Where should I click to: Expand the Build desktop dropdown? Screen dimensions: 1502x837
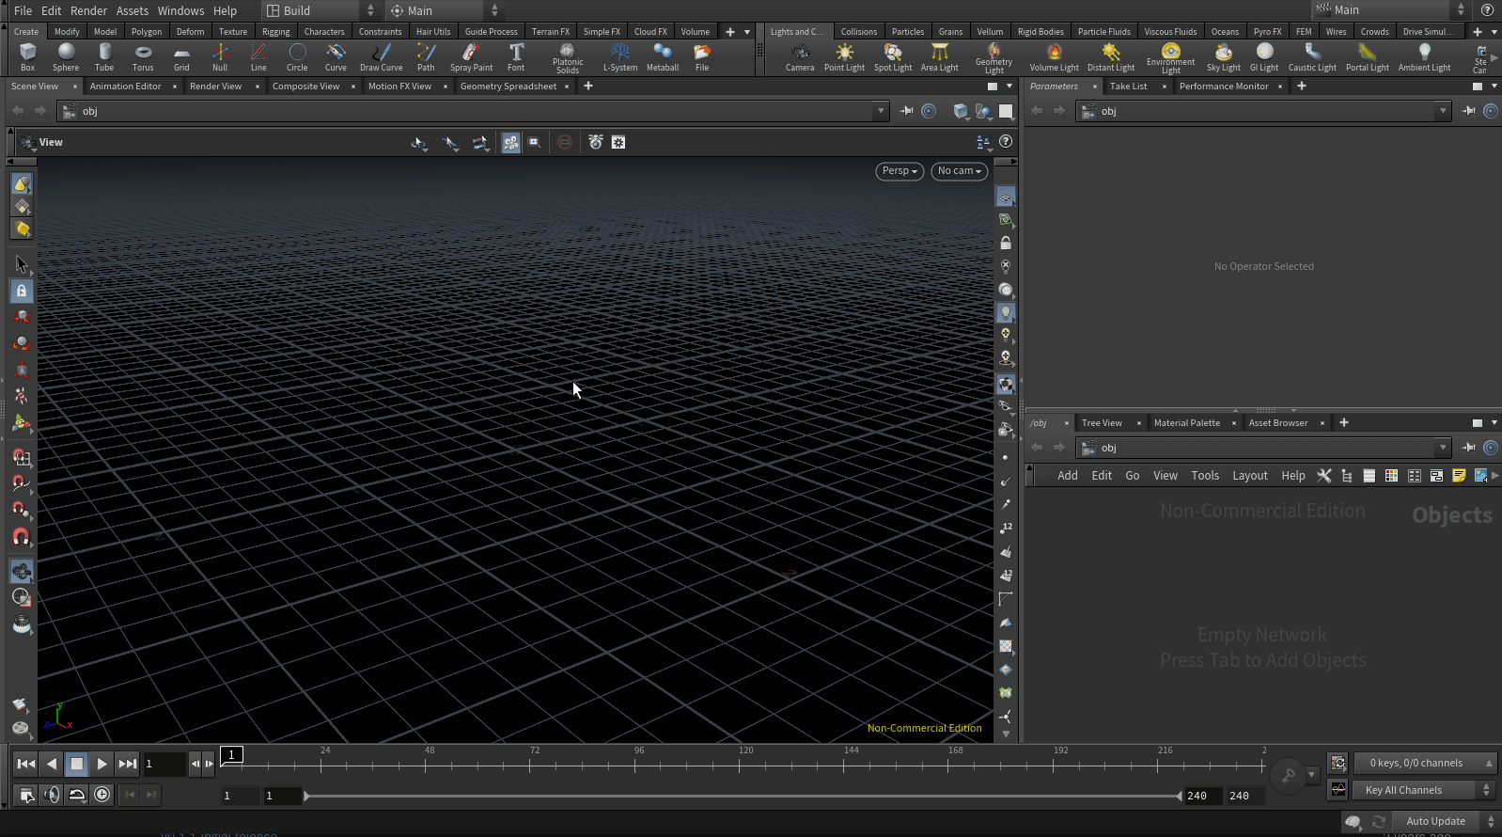coord(320,10)
